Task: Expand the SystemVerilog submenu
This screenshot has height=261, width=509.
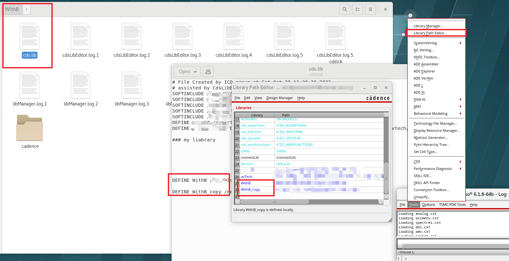Action: [436, 43]
